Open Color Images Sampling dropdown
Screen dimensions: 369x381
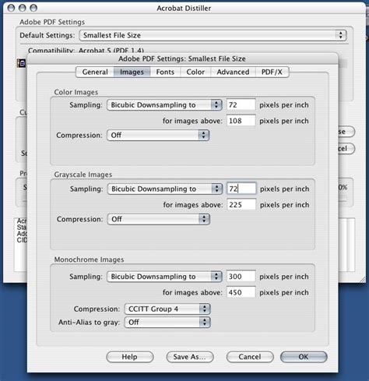tap(164, 105)
